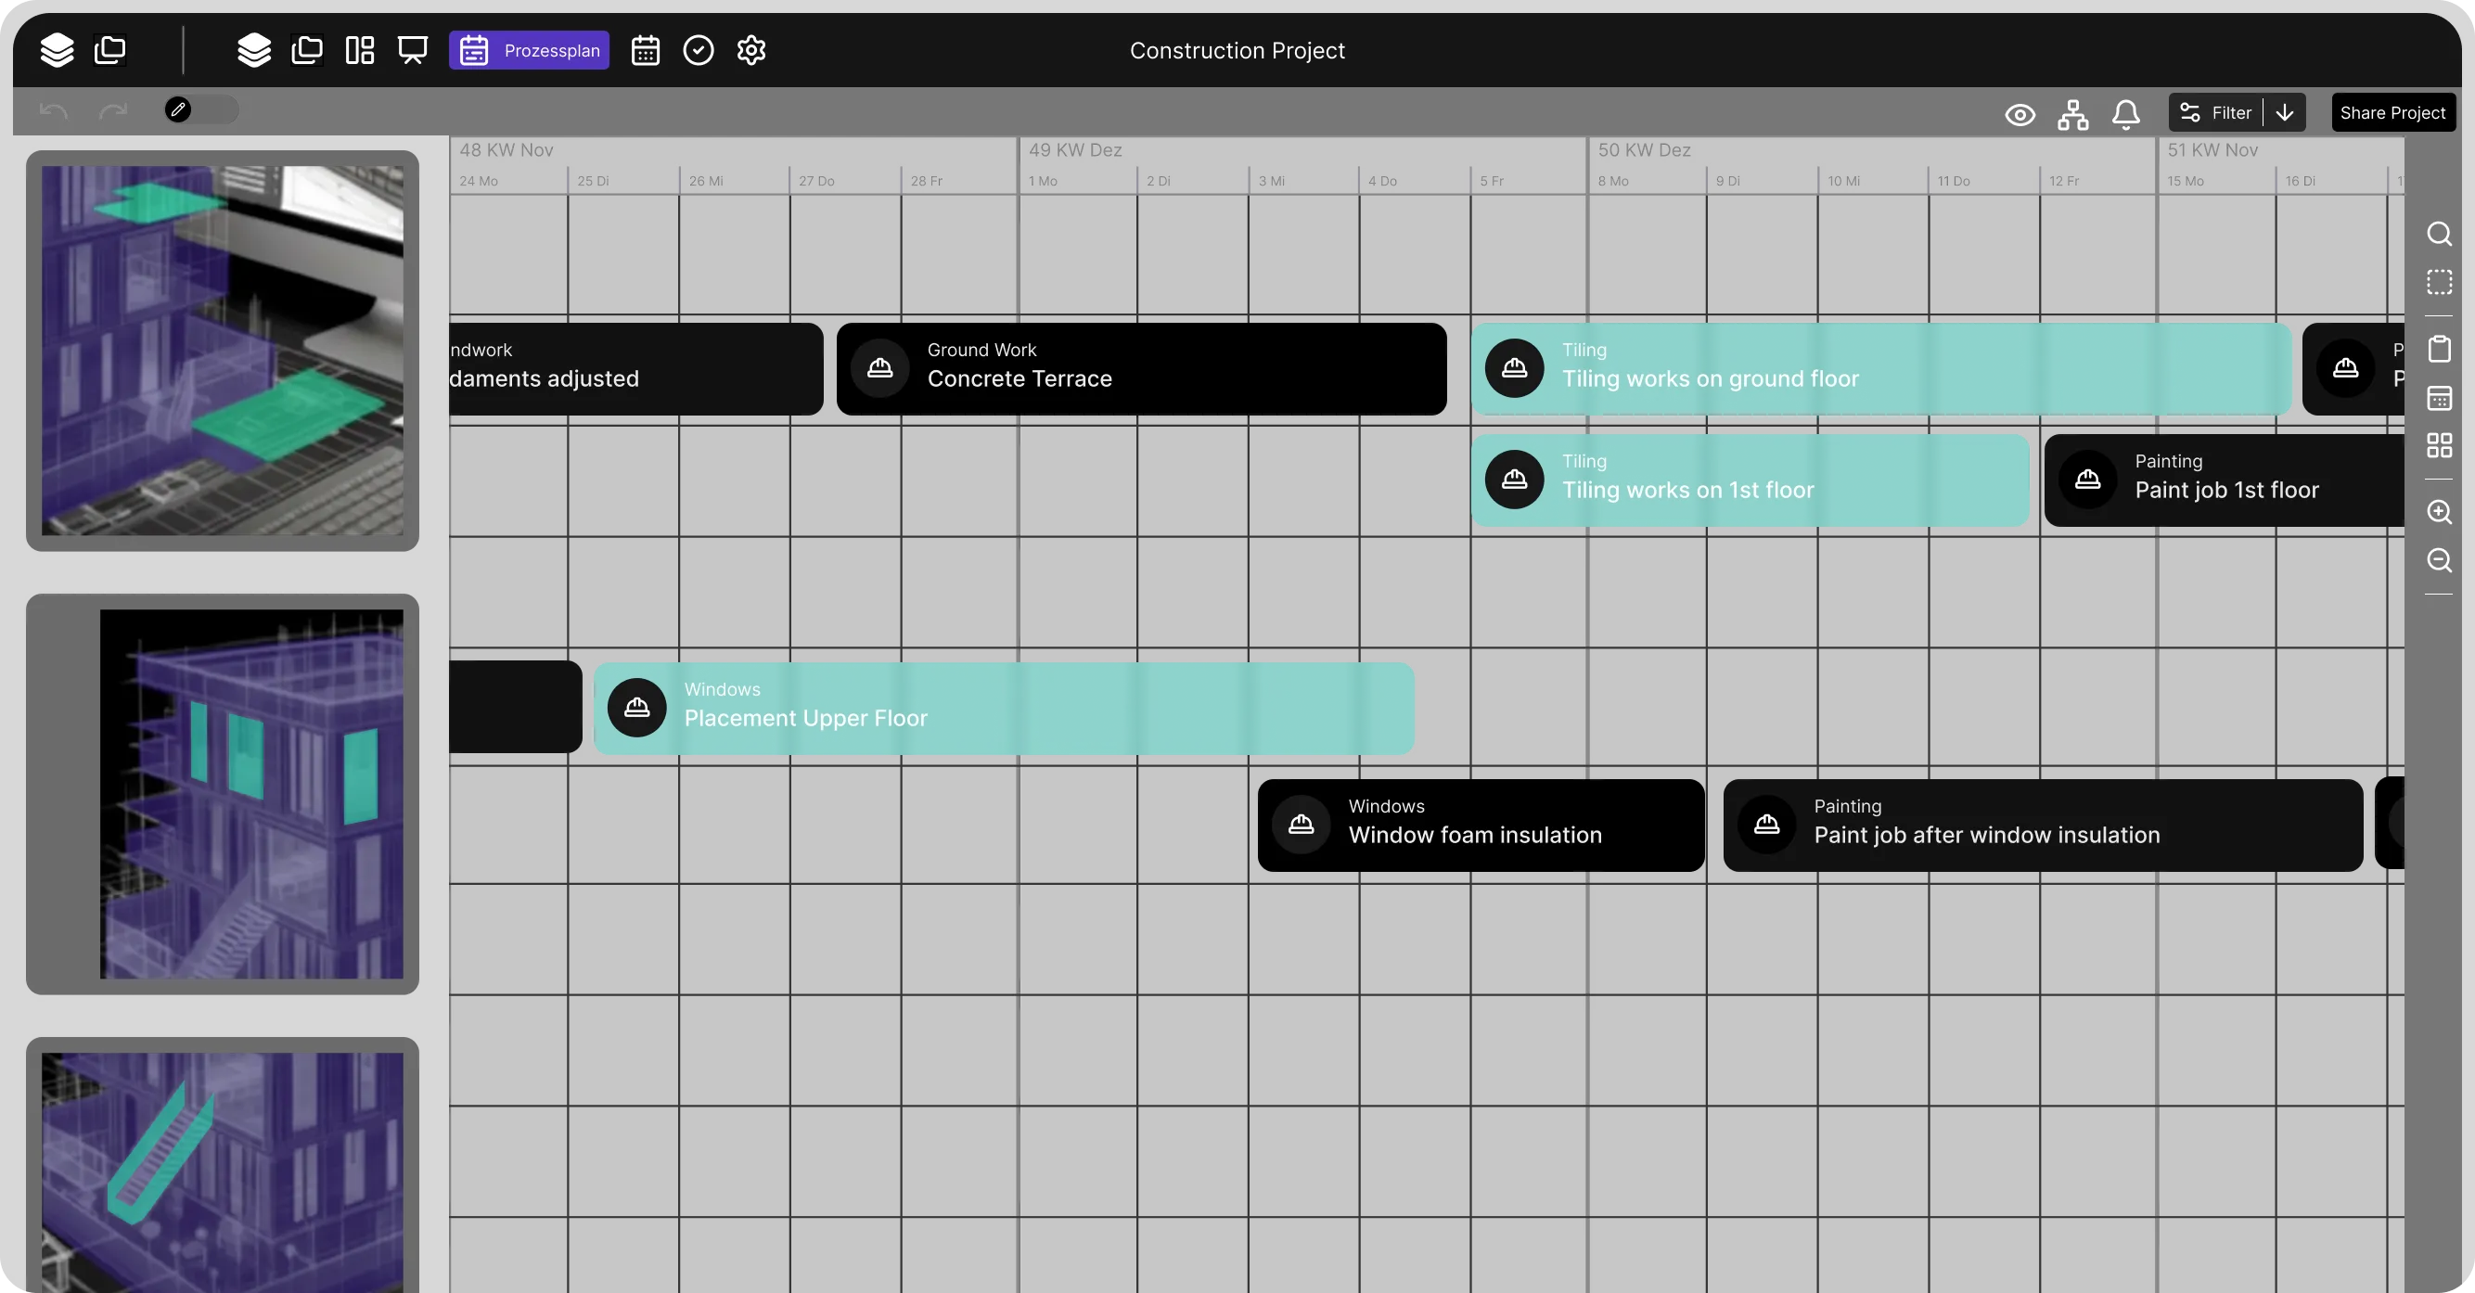
Task: Click the Share Project button
Action: (x=2392, y=112)
